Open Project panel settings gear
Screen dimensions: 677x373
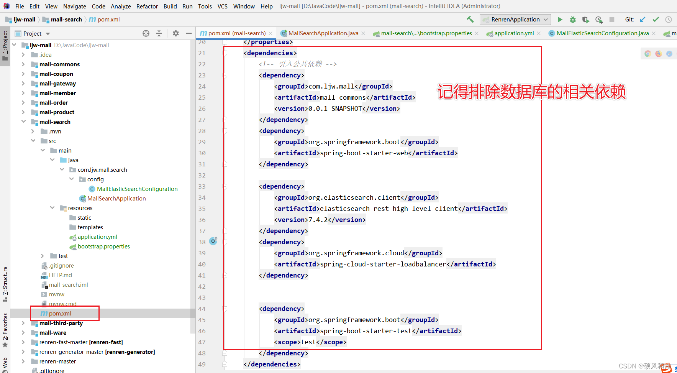click(176, 33)
